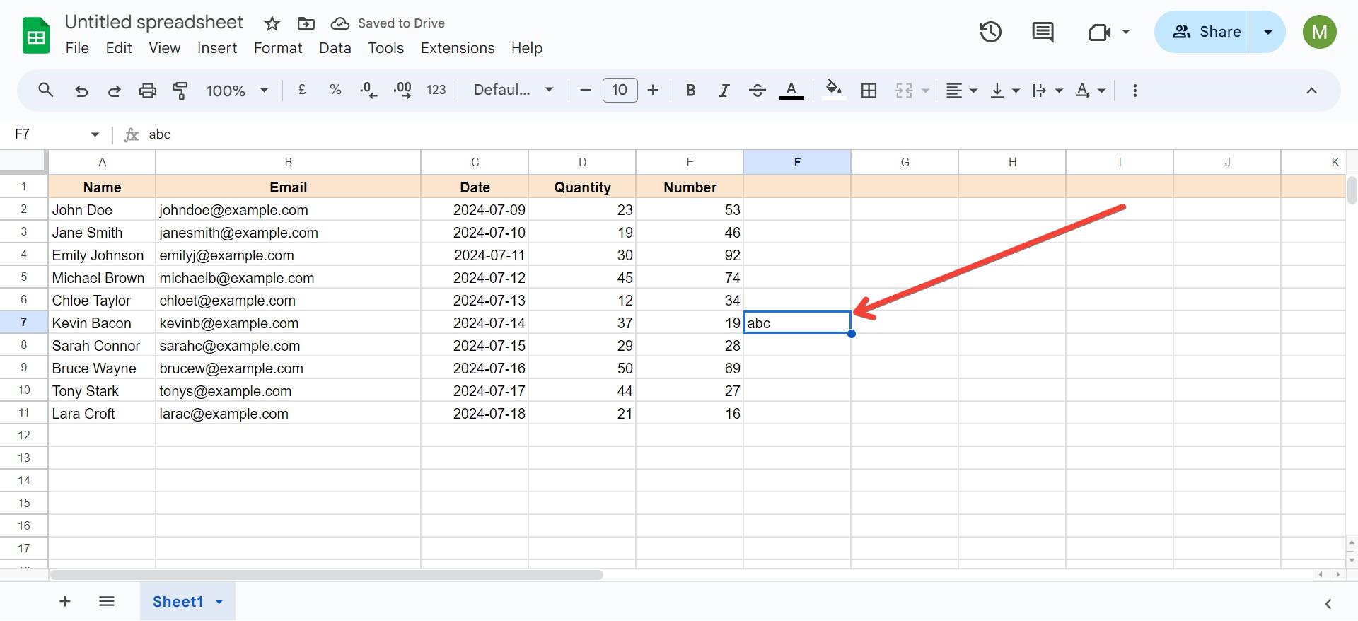Open the vertical align dropdown
Image resolution: width=1358 pixels, height=621 pixels.
point(1005,91)
